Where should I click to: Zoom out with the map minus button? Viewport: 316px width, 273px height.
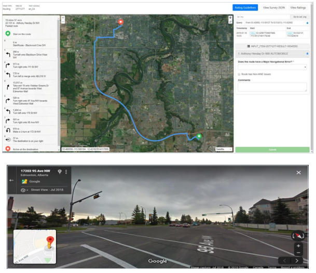click(x=63, y=21)
